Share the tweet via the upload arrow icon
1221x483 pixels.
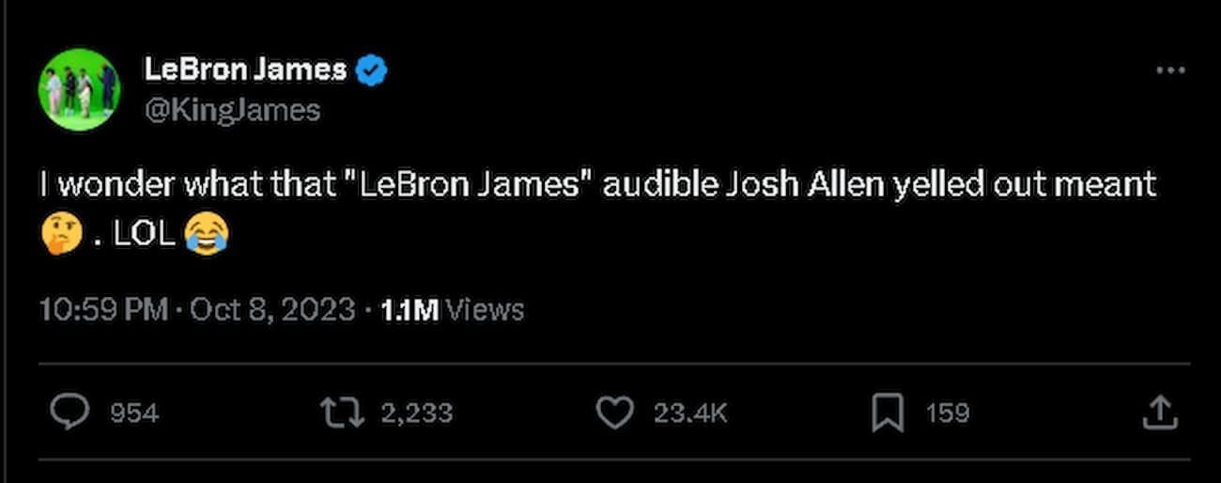[1159, 413]
